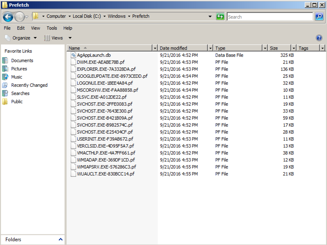Click the 325 KB size cell
327x245 pixels.
click(287, 55)
